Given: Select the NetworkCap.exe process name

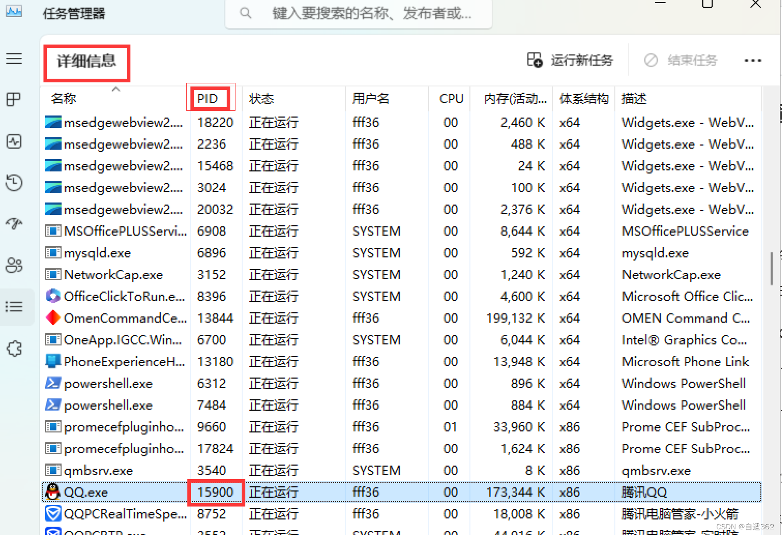Looking at the screenshot, I should pyautogui.click(x=113, y=274).
